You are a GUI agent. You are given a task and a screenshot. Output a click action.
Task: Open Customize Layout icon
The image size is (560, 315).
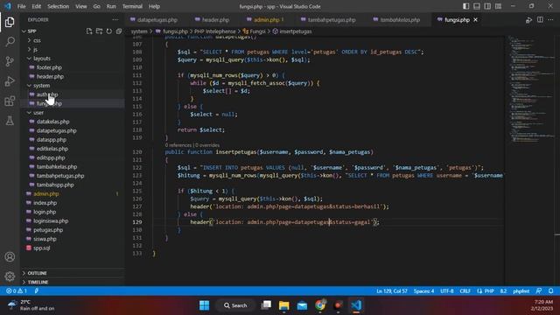[x=498, y=6]
